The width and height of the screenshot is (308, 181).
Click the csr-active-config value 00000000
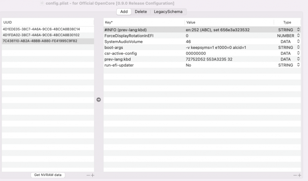pos(196,54)
